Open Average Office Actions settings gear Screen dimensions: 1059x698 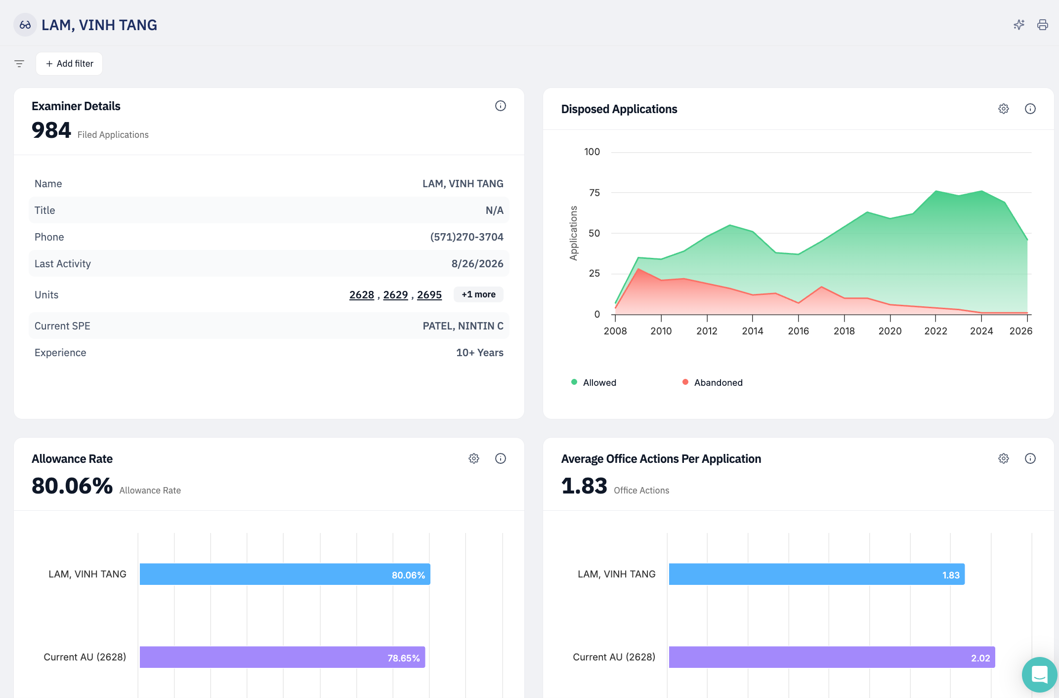click(1004, 458)
